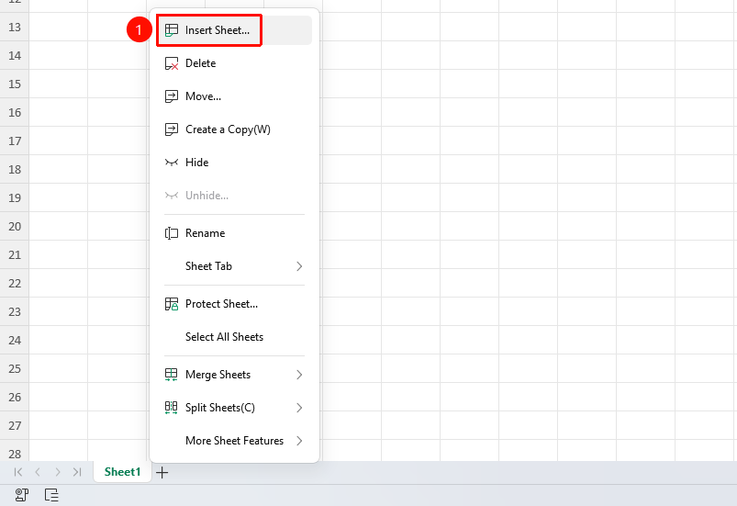Select row header 24
737x506 pixels.
coord(15,340)
